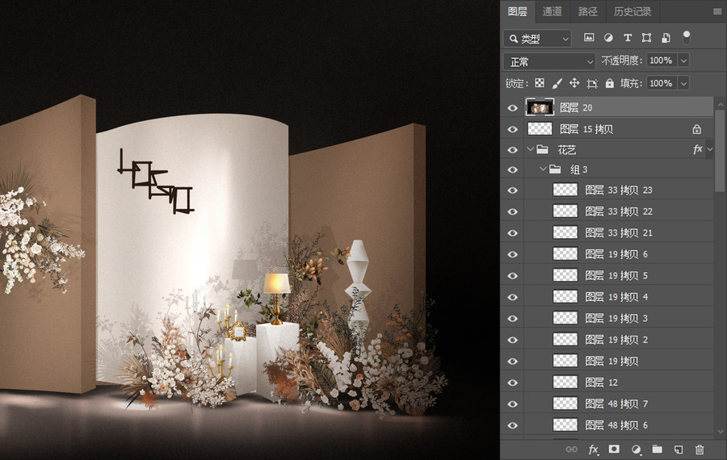Lock transparent pixels checkerboard icon
This screenshot has width=727, height=460.
(540, 83)
